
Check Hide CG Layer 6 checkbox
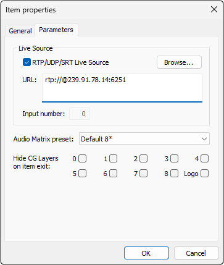point(114,174)
